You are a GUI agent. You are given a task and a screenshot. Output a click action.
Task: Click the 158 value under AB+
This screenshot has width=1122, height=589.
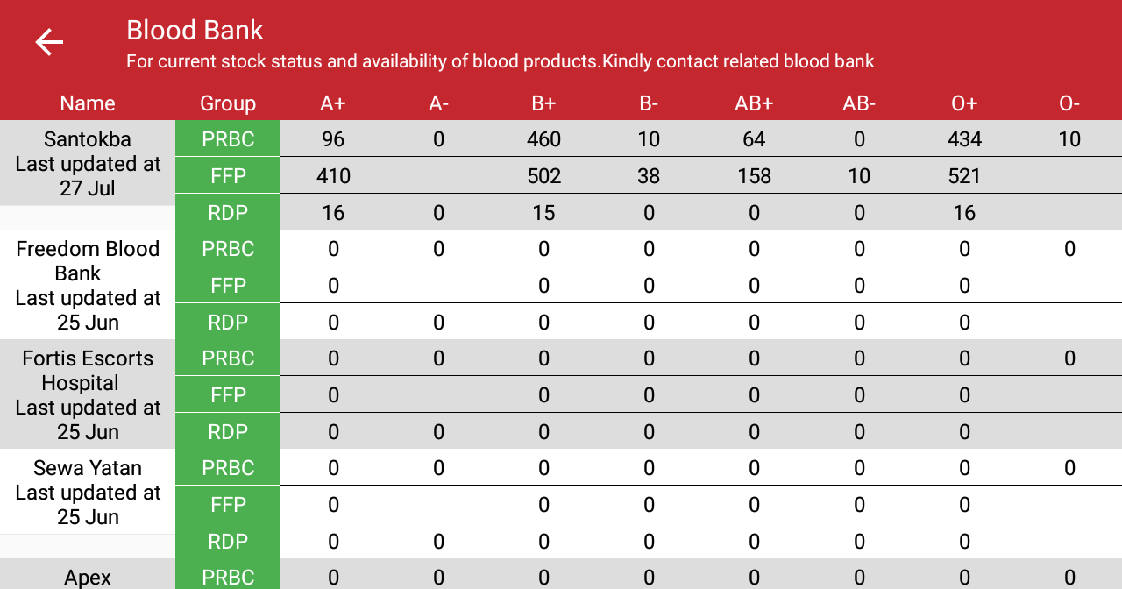[754, 176]
